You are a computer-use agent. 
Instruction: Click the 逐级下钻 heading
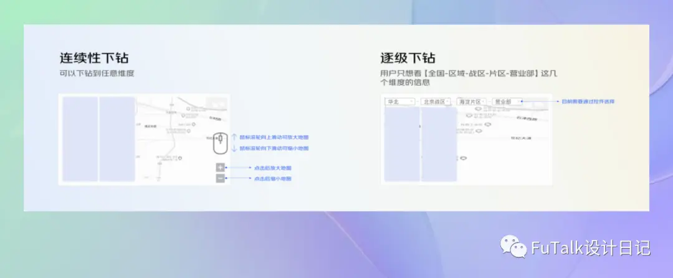point(408,57)
